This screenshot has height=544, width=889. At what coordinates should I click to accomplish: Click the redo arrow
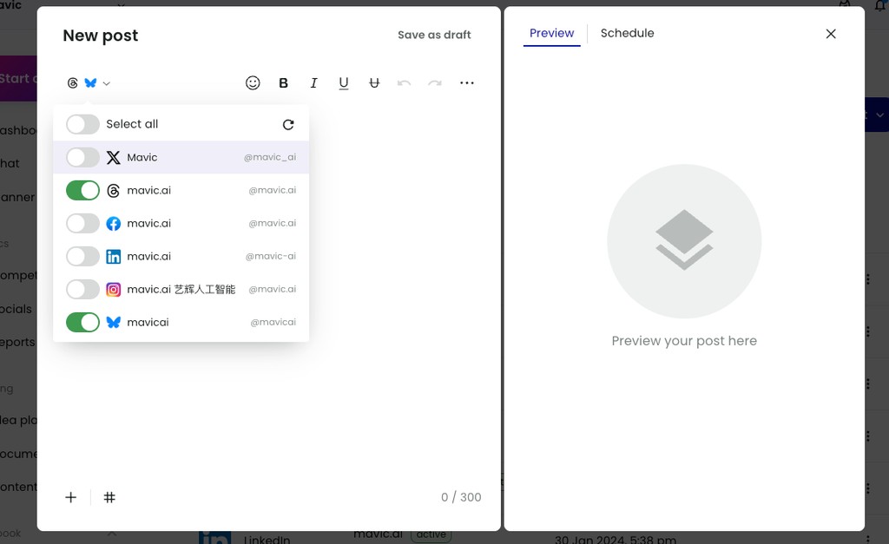(435, 83)
